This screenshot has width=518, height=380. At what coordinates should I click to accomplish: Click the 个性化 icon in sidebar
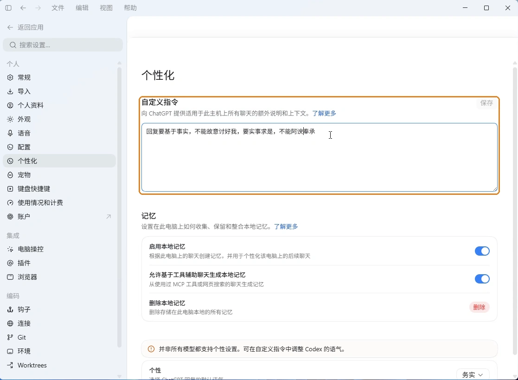coord(10,161)
